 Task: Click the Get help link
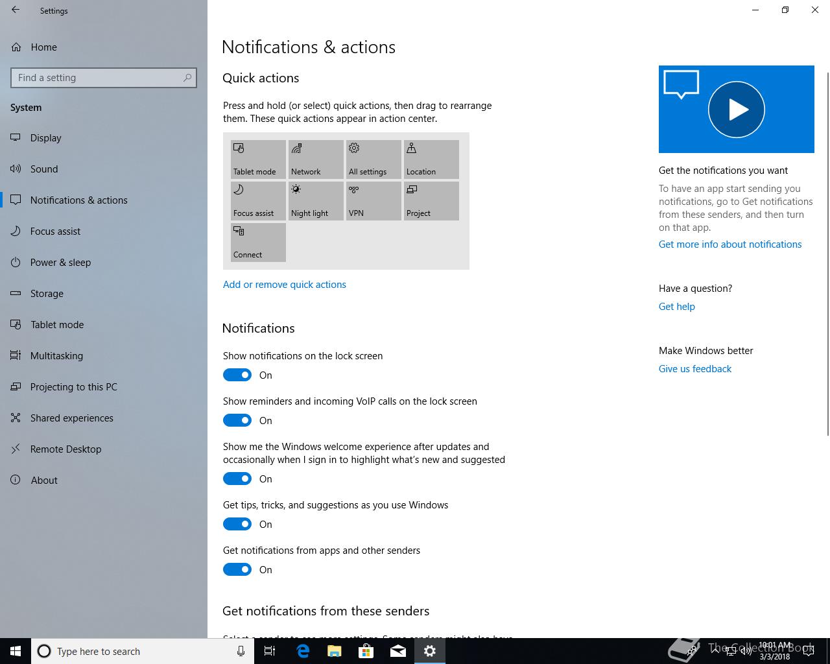pyautogui.click(x=677, y=307)
